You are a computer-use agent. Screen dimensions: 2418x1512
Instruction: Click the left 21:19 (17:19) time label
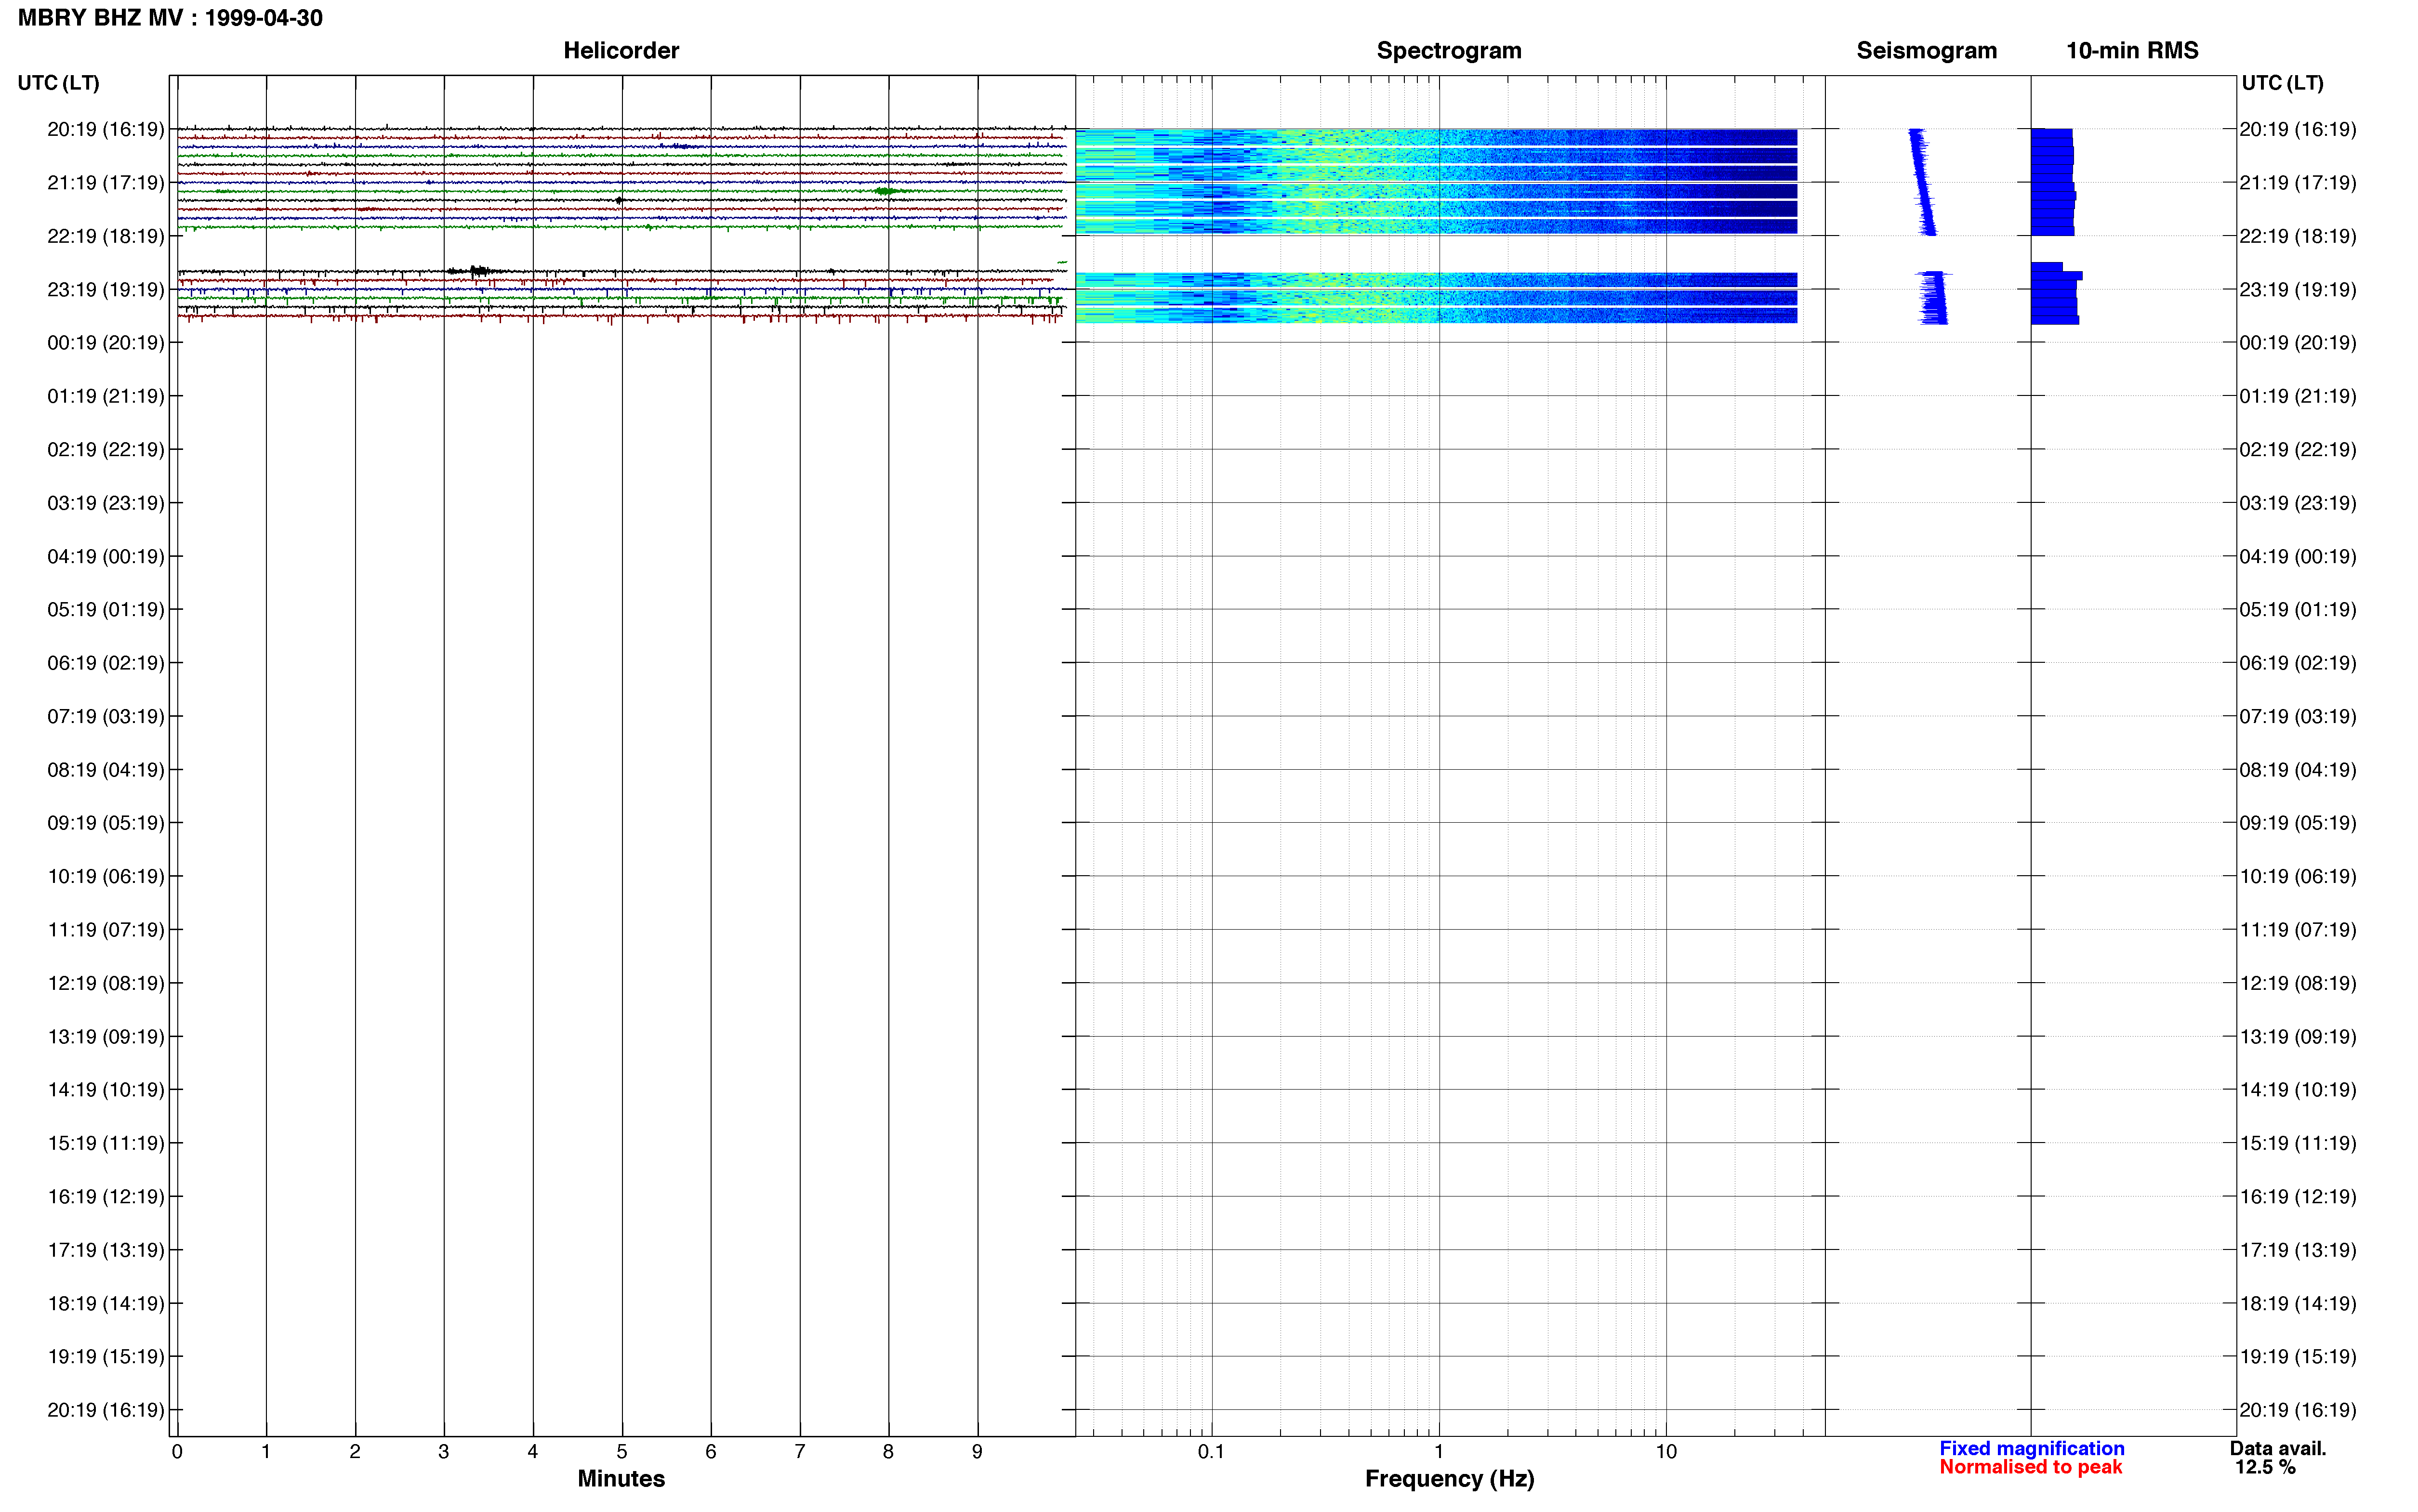point(106,183)
